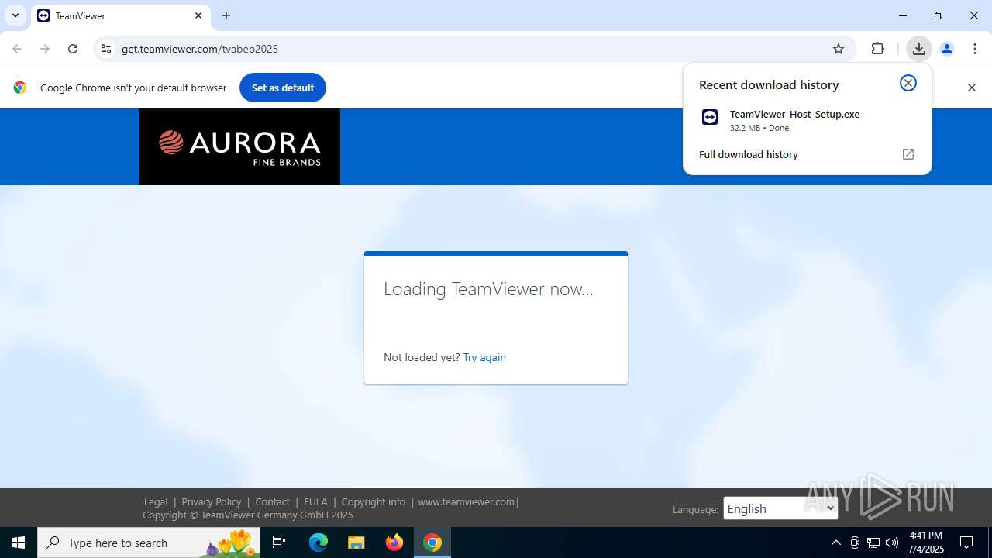
Task: Bookmark this page with the star
Action: pos(839,49)
